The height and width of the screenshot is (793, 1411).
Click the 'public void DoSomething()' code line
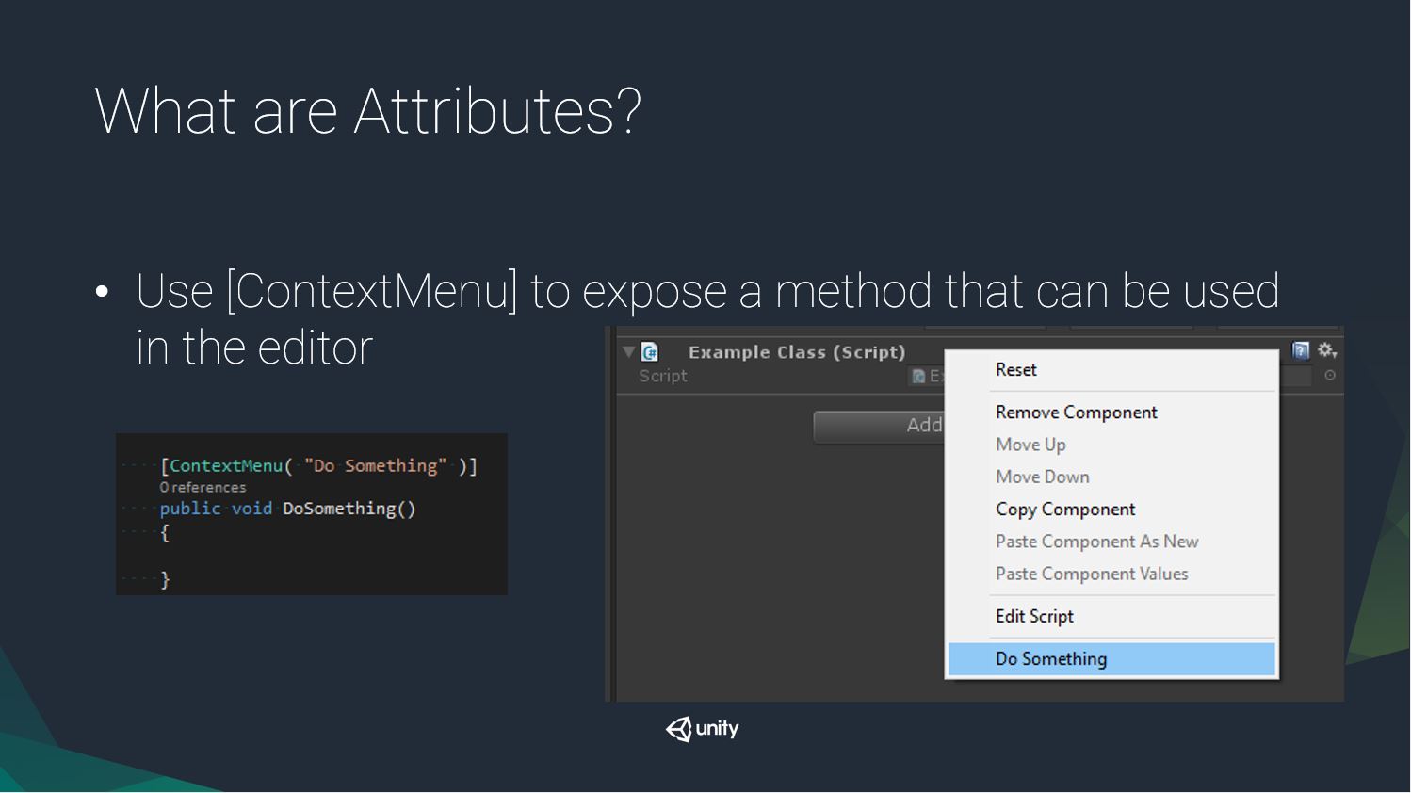click(x=287, y=509)
